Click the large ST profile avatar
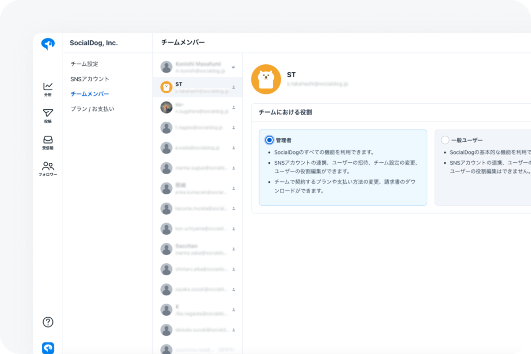Screen dimensions: 531x354 pyautogui.click(x=266, y=79)
